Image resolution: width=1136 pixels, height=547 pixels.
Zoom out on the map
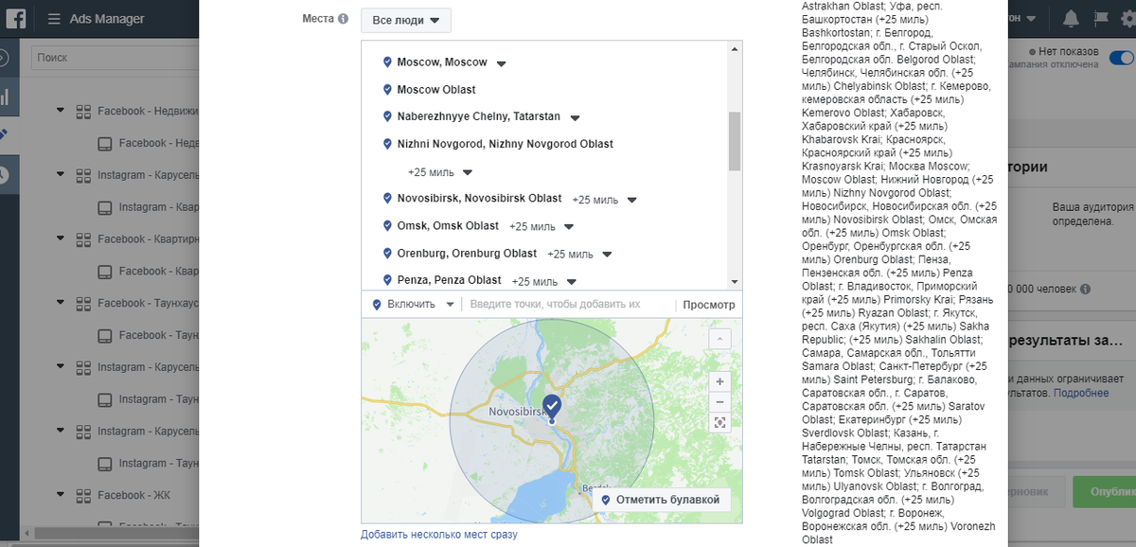(x=719, y=401)
